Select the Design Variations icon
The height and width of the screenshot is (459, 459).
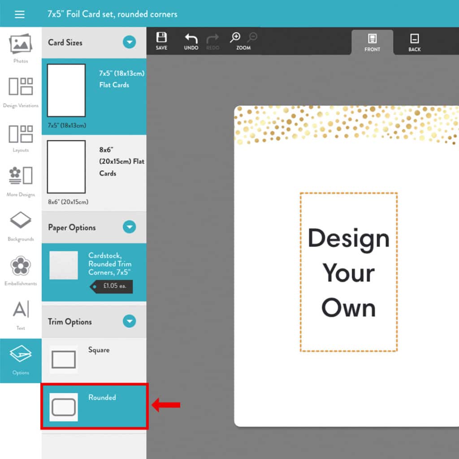[x=20, y=90]
